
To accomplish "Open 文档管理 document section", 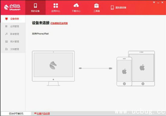I will click(13, 49).
